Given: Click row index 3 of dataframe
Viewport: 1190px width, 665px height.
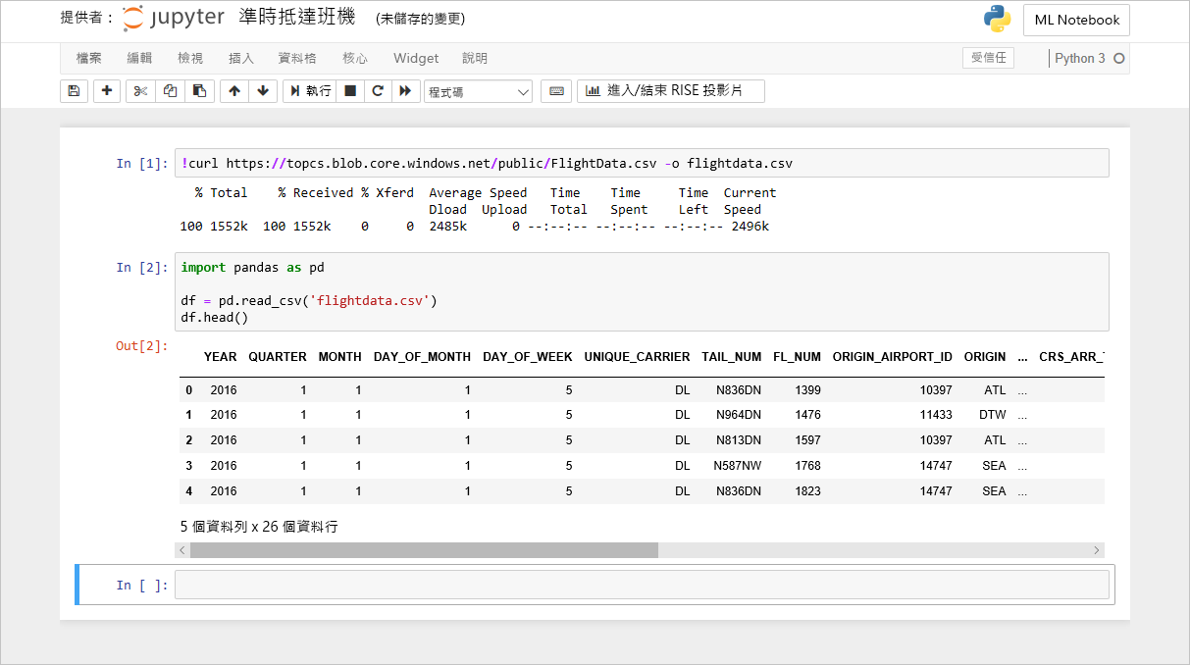Looking at the screenshot, I should click(189, 466).
